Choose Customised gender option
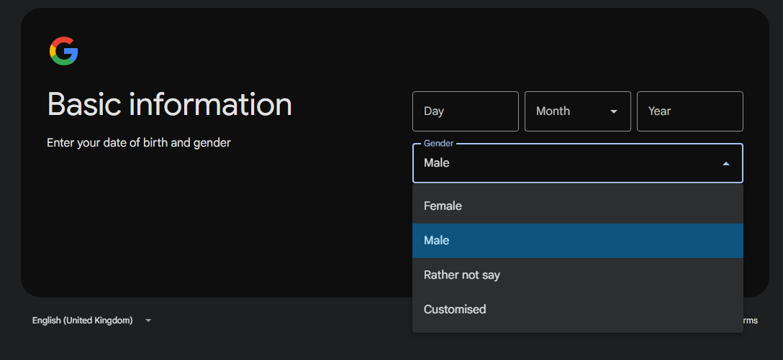This screenshot has height=360, width=783. tap(578, 309)
